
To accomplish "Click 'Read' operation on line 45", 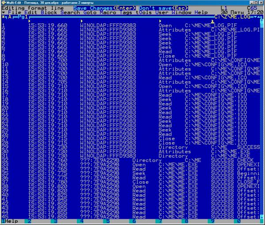I will tap(139, 217).
